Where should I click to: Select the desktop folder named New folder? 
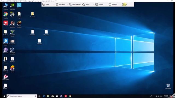pyautogui.click(x=33, y=14)
